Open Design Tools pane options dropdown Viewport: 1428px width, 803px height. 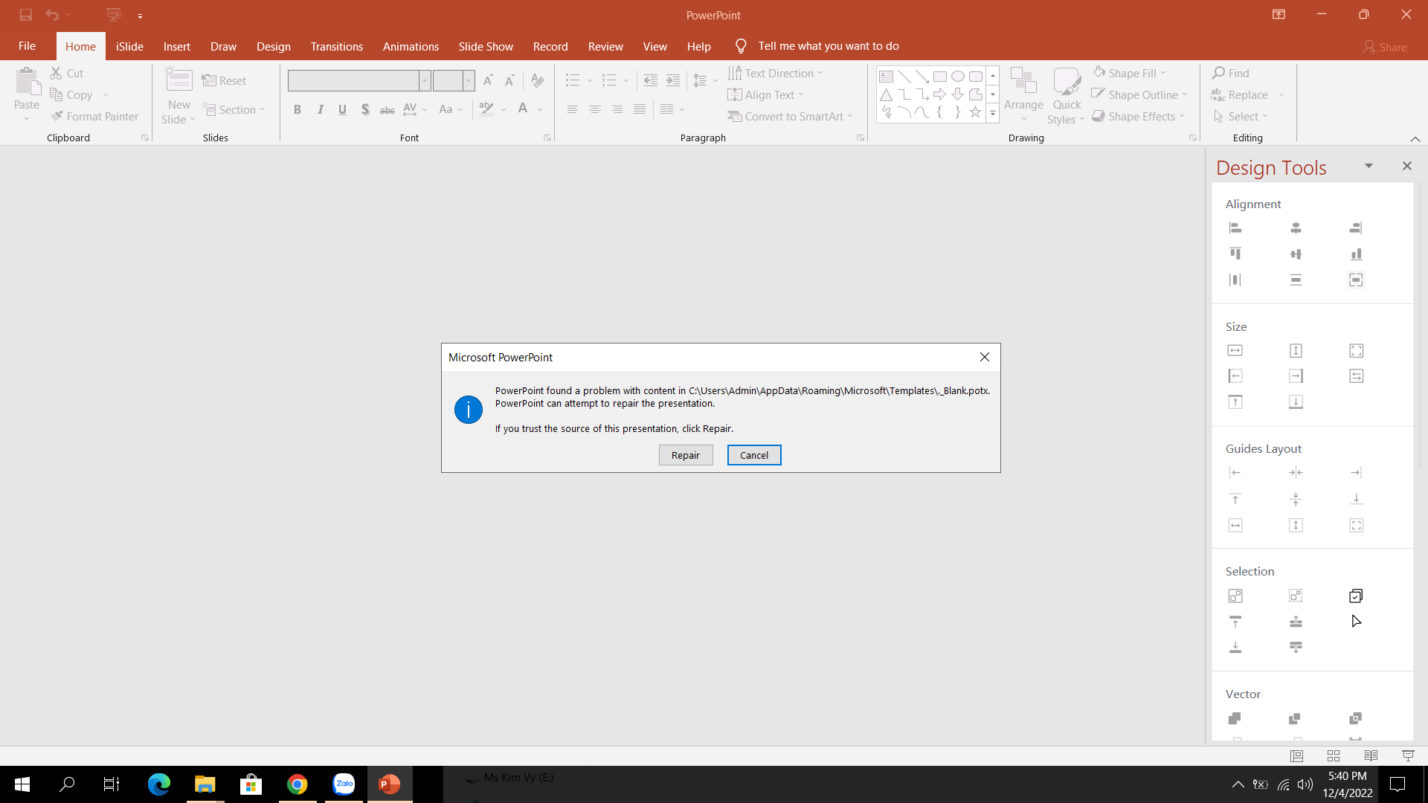click(1368, 166)
